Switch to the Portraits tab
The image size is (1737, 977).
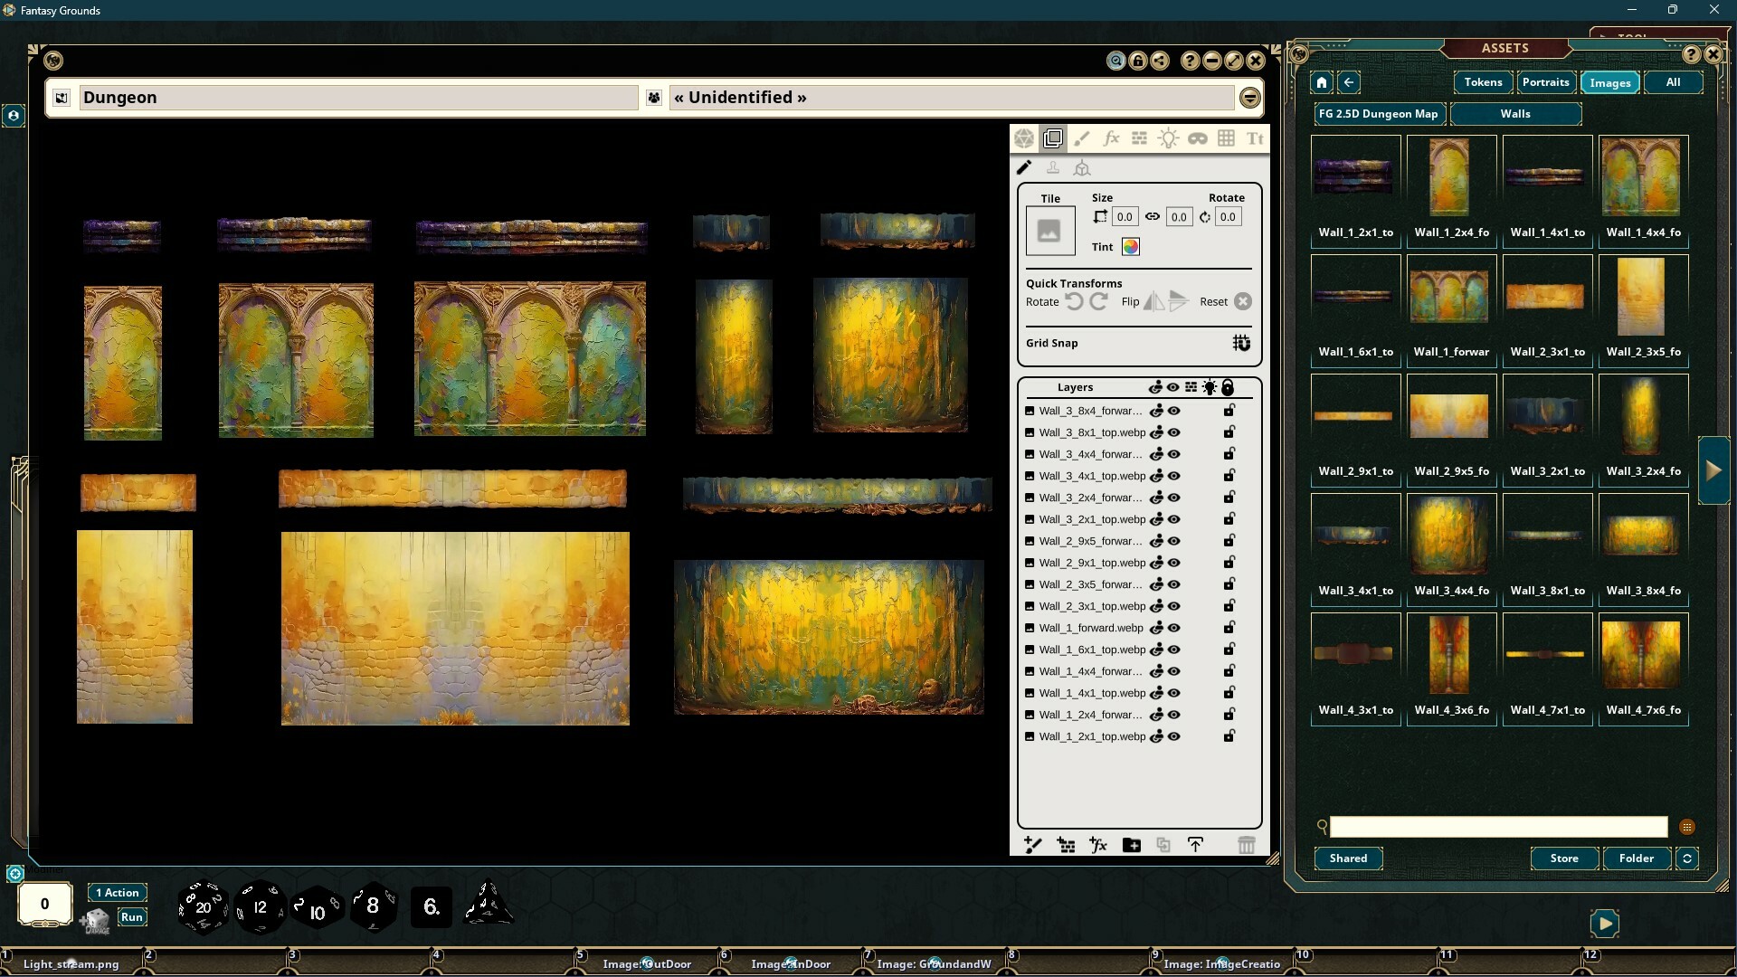coord(1546,82)
